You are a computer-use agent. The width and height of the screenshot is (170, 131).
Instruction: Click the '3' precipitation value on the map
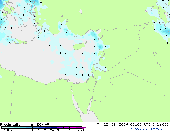(x=100, y=47)
